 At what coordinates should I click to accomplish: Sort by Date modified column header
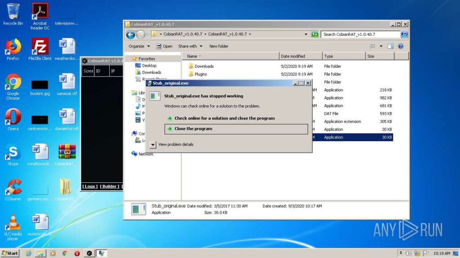301,56
